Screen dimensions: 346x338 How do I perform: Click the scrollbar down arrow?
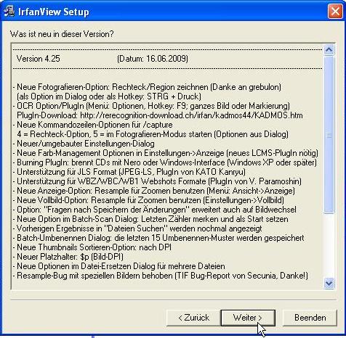click(329, 283)
